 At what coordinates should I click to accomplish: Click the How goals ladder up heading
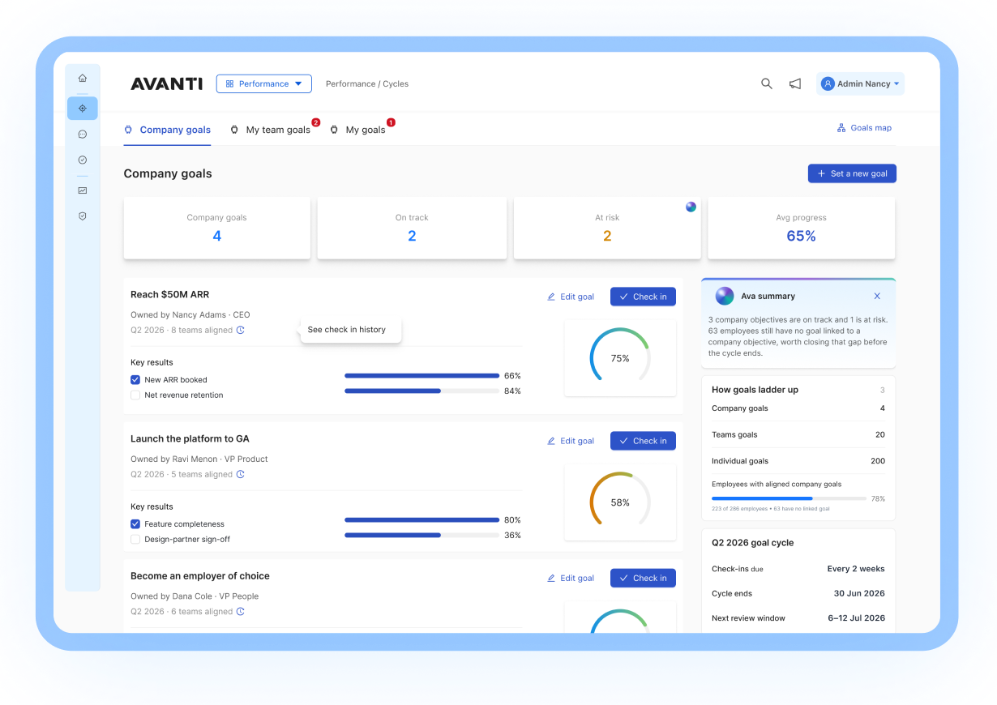pyautogui.click(x=755, y=390)
